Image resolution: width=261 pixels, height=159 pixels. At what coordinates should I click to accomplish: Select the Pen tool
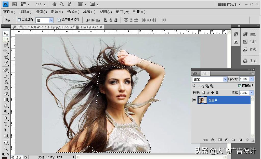click(6, 118)
